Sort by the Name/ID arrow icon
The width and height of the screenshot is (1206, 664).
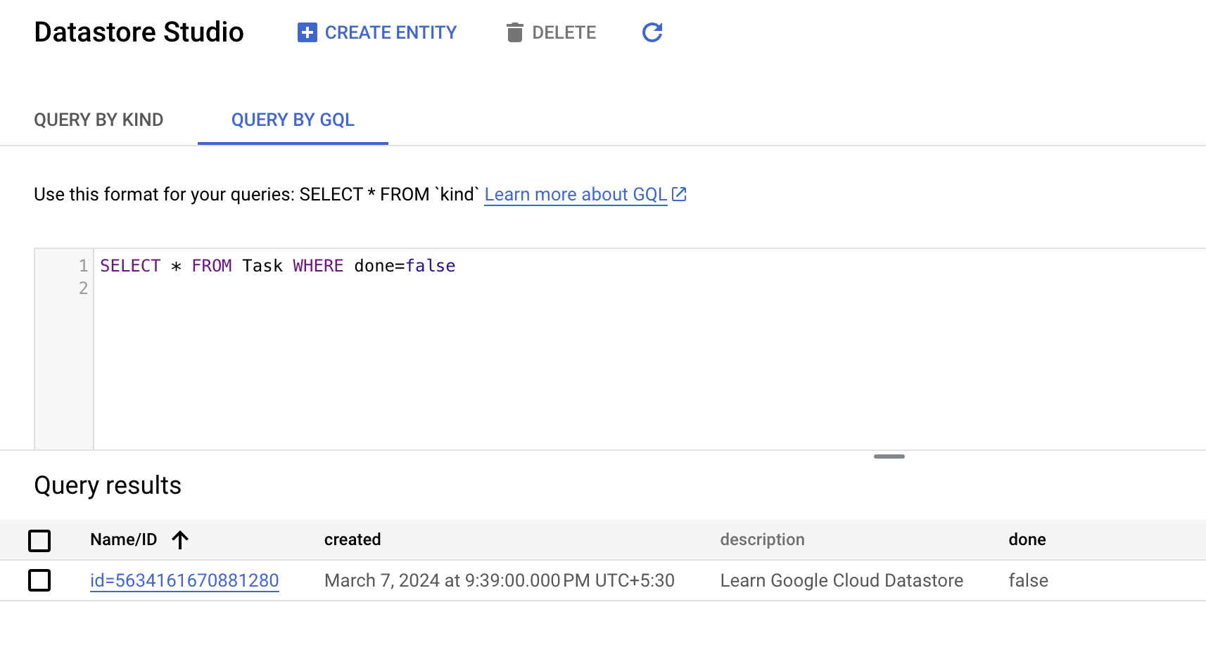[x=180, y=539]
